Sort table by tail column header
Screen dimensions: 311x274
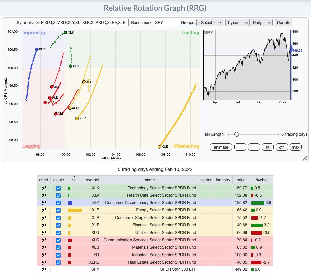75,180
